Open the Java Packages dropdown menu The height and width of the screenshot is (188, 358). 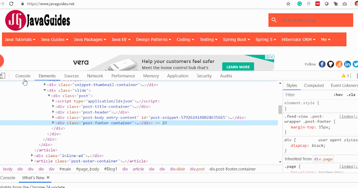(90, 39)
